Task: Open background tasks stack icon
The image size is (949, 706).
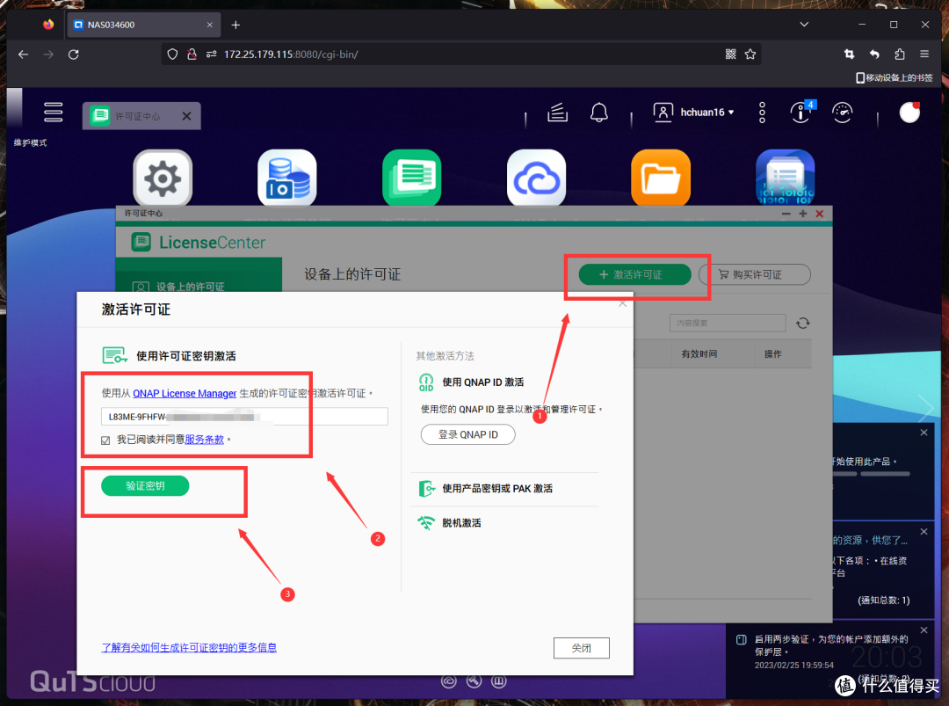Action: click(557, 112)
